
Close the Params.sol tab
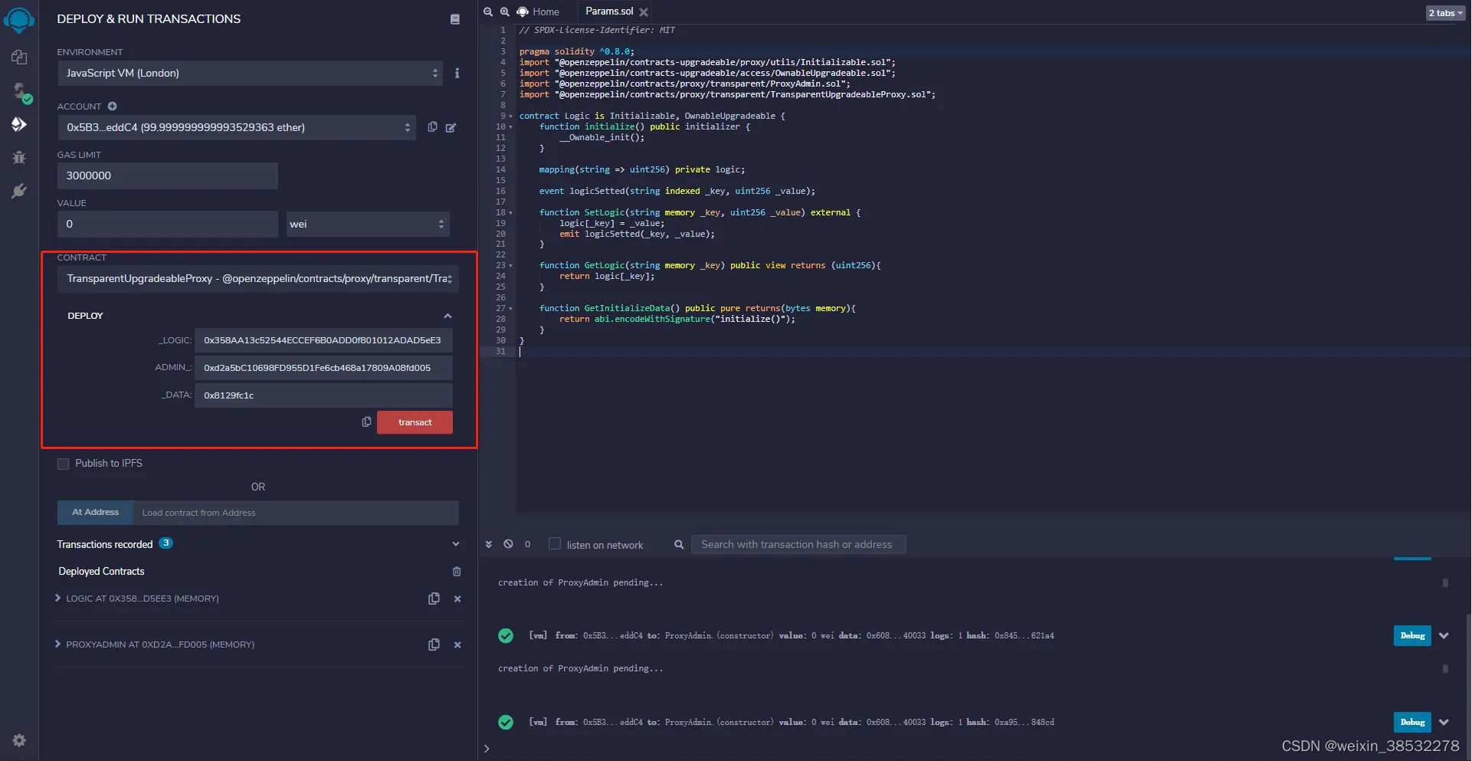(644, 12)
